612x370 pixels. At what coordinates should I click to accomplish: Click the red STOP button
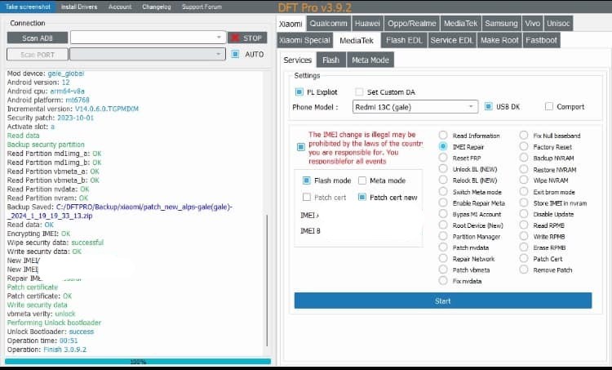point(246,38)
